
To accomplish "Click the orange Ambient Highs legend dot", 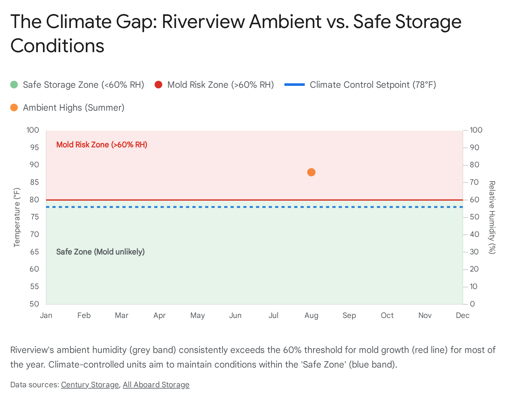I will click(14, 108).
